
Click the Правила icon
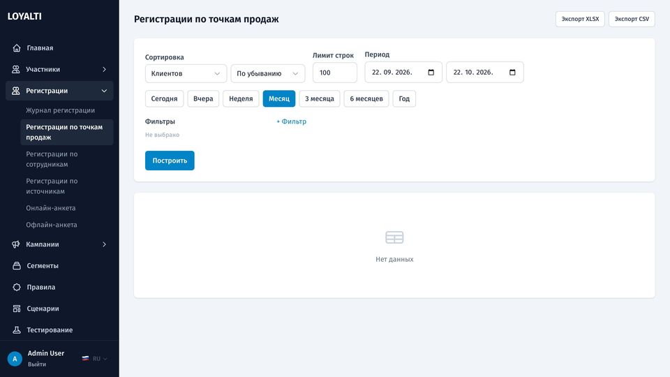17,287
